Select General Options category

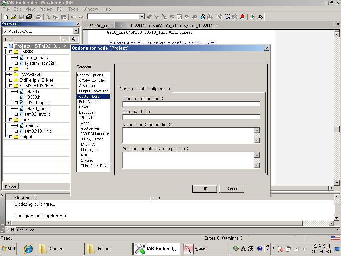pyautogui.click(x=90, y=75)
